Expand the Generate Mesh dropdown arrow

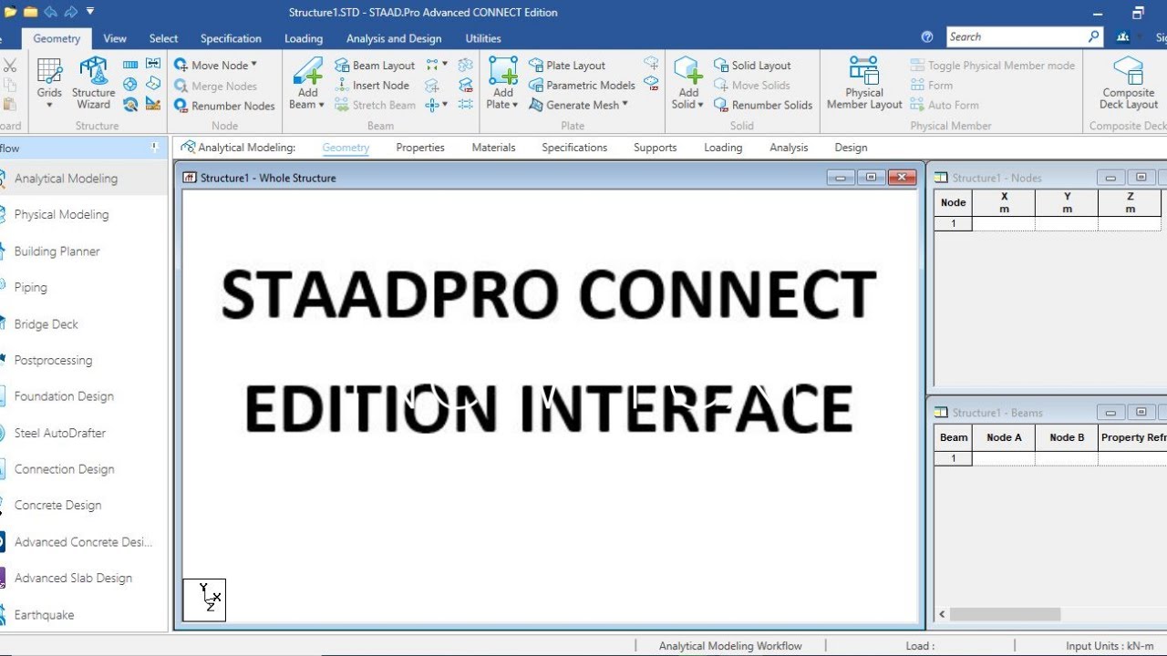point(625,105)
